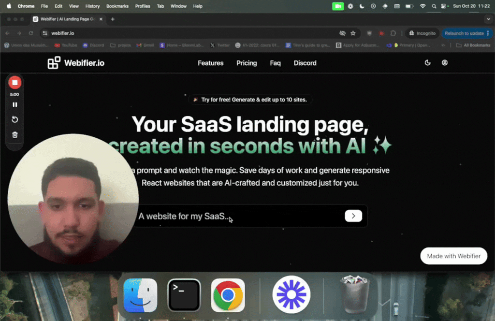Click the battery status icon
495x321 pixels.
pyautogui.click(x=409, y=6)
